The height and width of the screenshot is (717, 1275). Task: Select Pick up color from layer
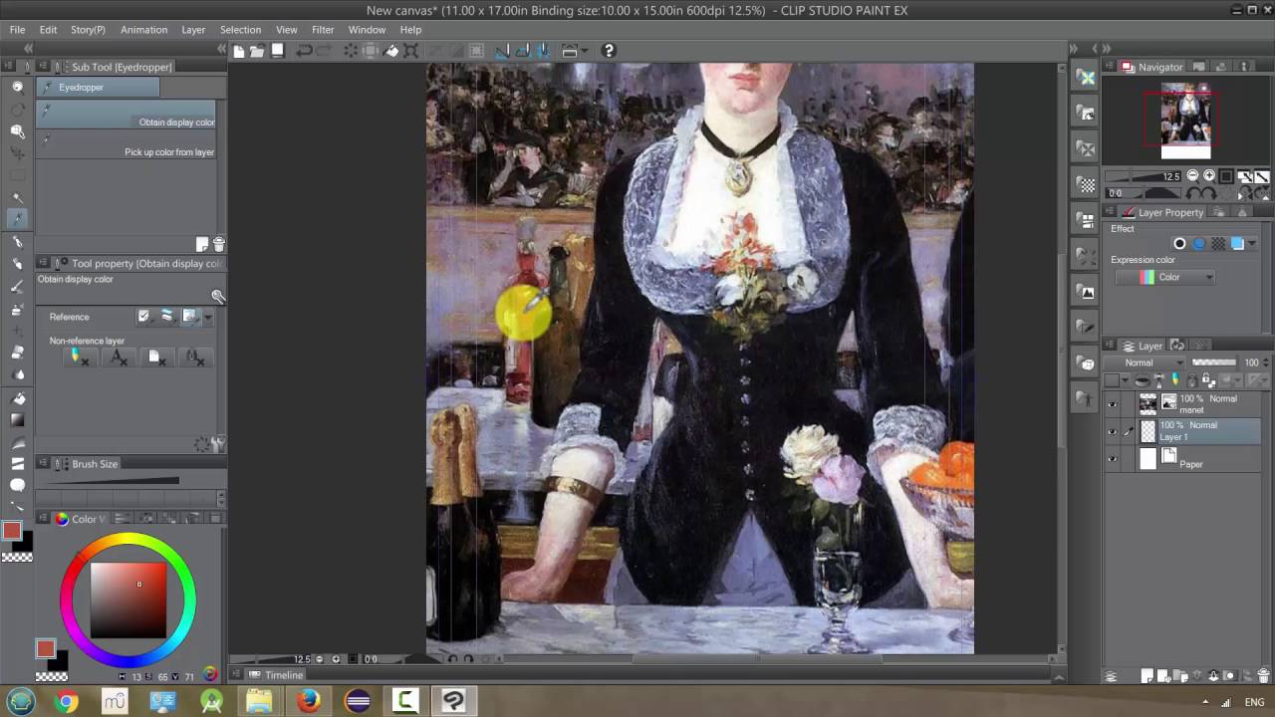click(127, 144)
